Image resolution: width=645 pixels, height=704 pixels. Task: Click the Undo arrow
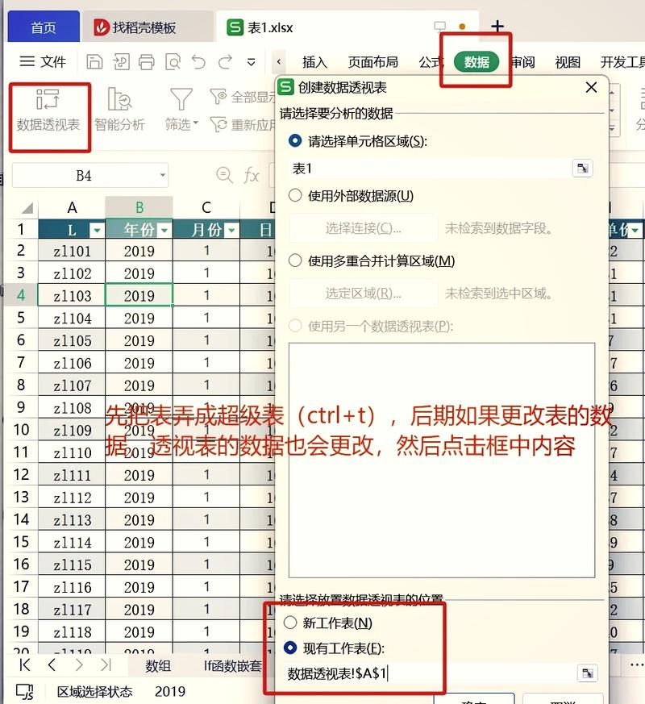coord(198,61)
